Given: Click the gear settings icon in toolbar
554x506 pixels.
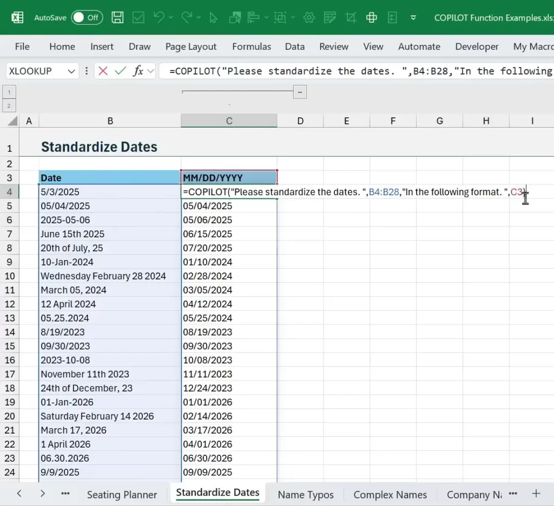Looking at the screenshot, I should (309, 17).
